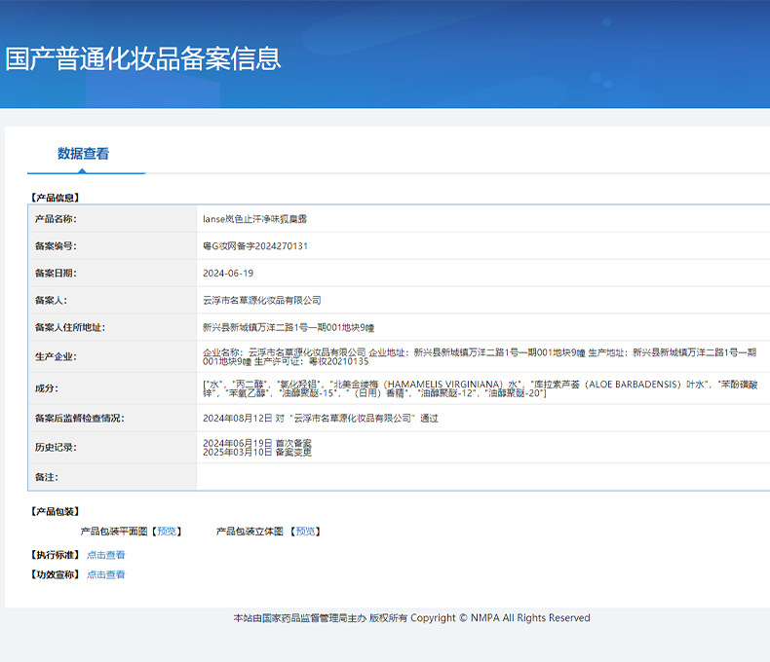770x662 pixels.
Task: Select history entry 2024年06月19日 首次备案
Action: [x=257, y=443]
